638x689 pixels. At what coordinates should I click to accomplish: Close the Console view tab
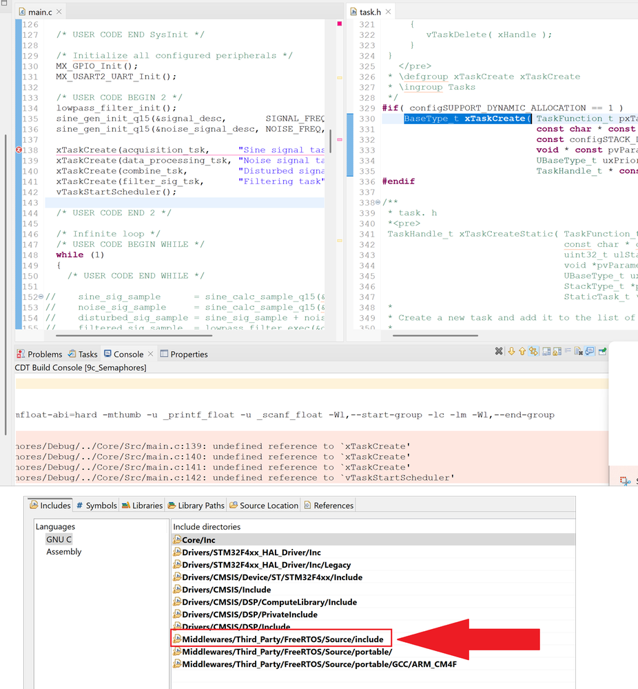pos(151,354)
